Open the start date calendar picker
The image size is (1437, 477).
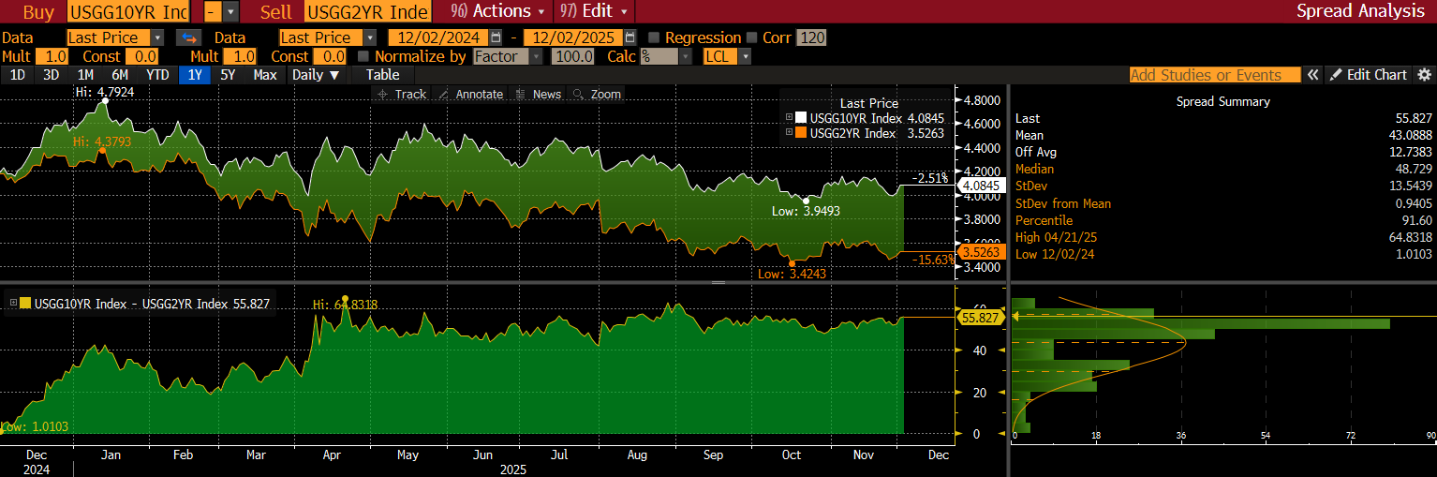[498, 37]
